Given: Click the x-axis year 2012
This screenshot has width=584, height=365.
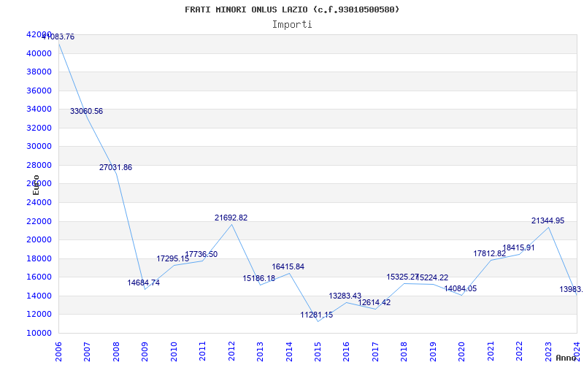Looking at the screenshot, I should coord(231,352).
